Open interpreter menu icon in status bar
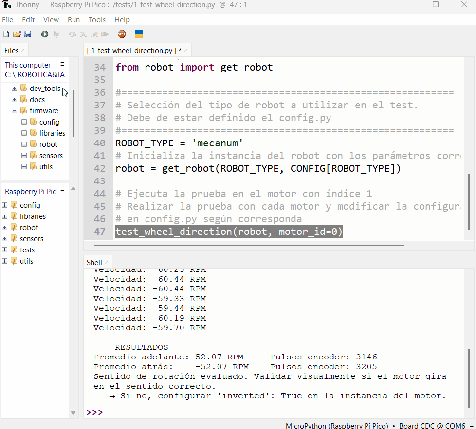This screenshot has width=476, height=429. tap(472, 426)
